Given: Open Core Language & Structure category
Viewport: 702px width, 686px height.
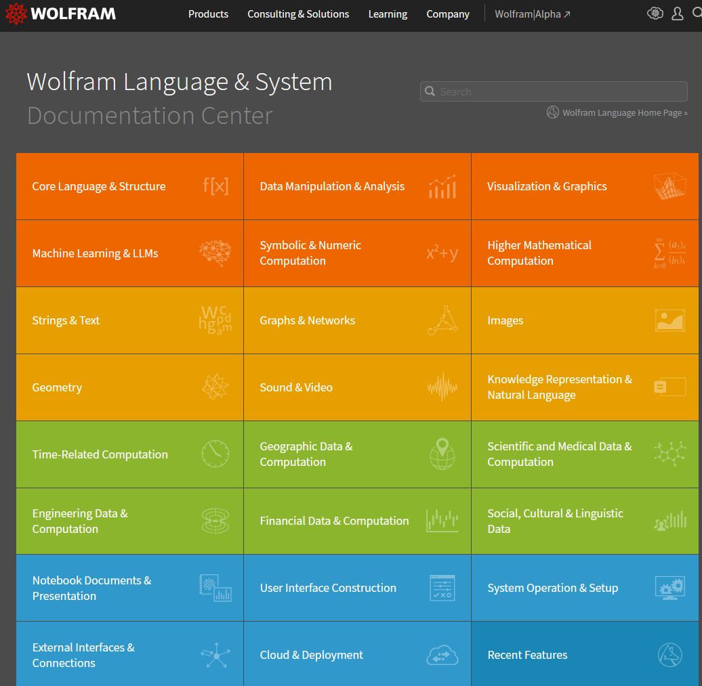Looking at the screenshot, I should click(x=99, y=186).
